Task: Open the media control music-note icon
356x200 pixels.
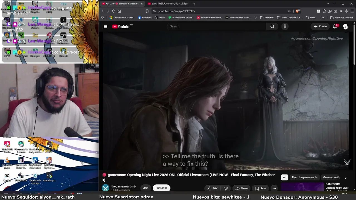Action: tap(330, 11)
